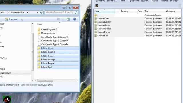Click the 10.06.2012 14:59 date cell
The height and width of the screenshot is (103, 183).
point(173,35)
